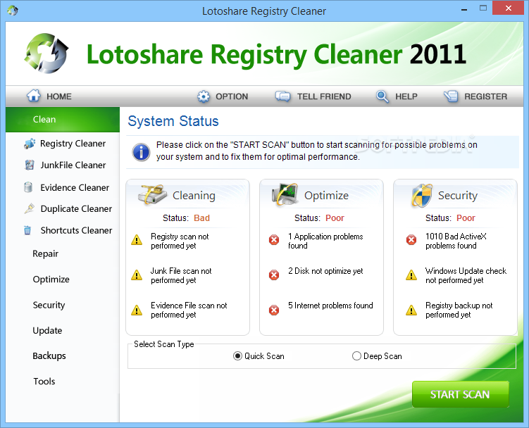Click warning icon beside Evidence File scan message
The width and height of the screenshot is (529, 428).
pos(137,310)
